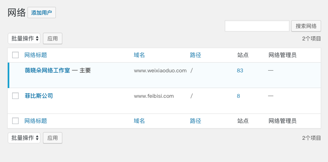
Task: Open the bottom 批量操作 dropdown
Action: click(24, 138)
